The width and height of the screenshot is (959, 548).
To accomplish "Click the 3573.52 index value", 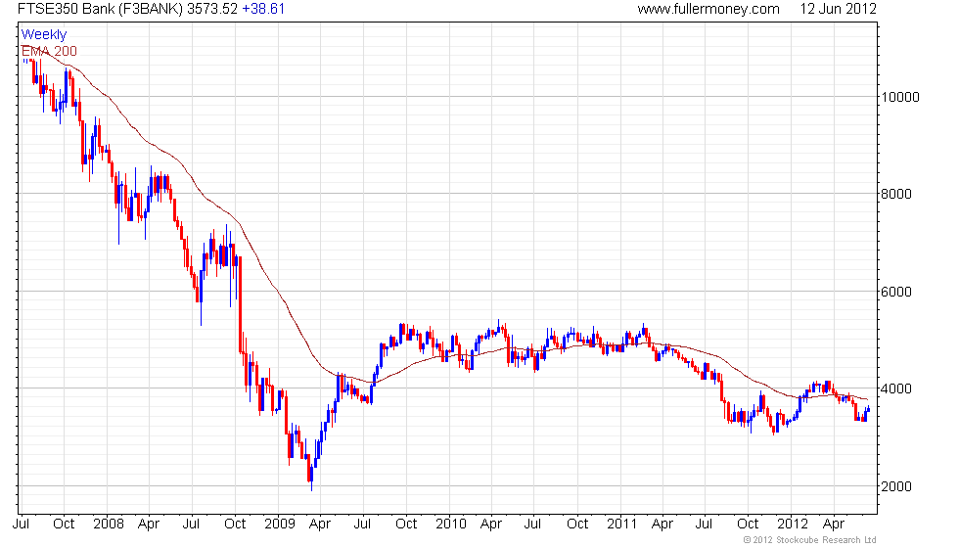I will pyautogui.click(x=212, y=9).
